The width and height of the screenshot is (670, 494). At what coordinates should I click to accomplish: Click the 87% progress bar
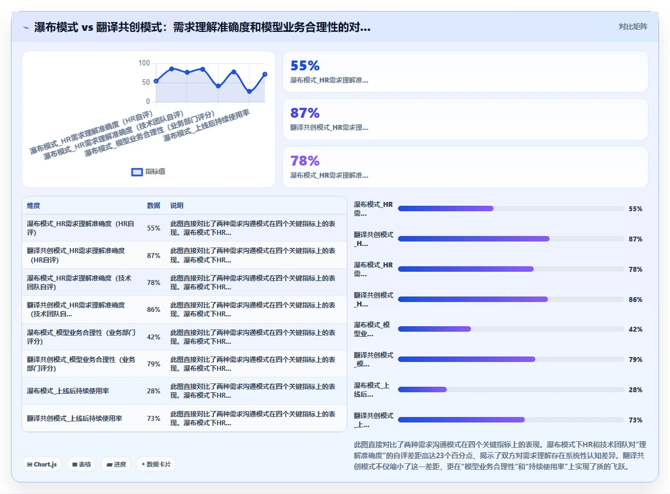click(x=511, y=239)
